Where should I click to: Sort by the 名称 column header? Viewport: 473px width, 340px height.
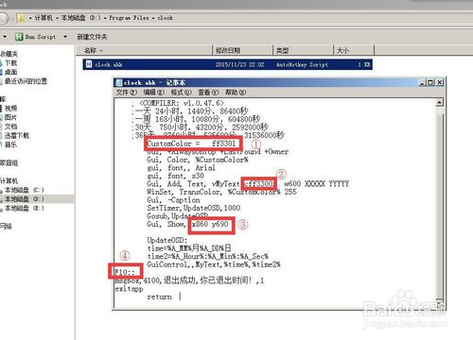pyautogui.click(x=144, y=50)
